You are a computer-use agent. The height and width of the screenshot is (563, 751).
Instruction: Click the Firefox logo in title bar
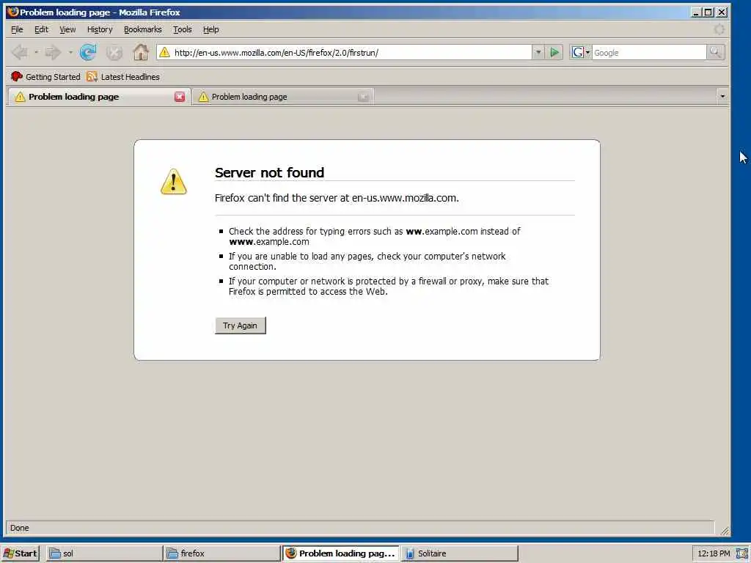pyautogui.click(x=13, y=12)
